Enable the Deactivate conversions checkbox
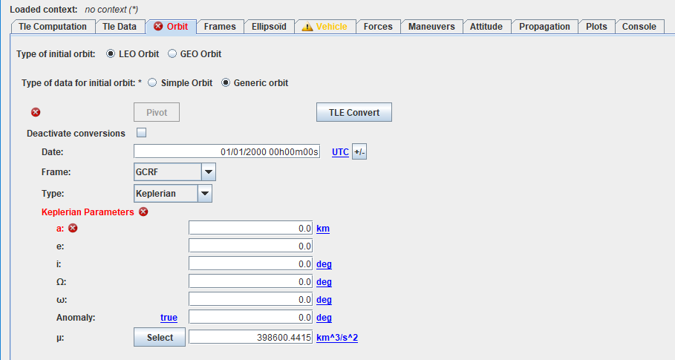The height and width of the screenshot is (360, 675). tap(142, 134)
